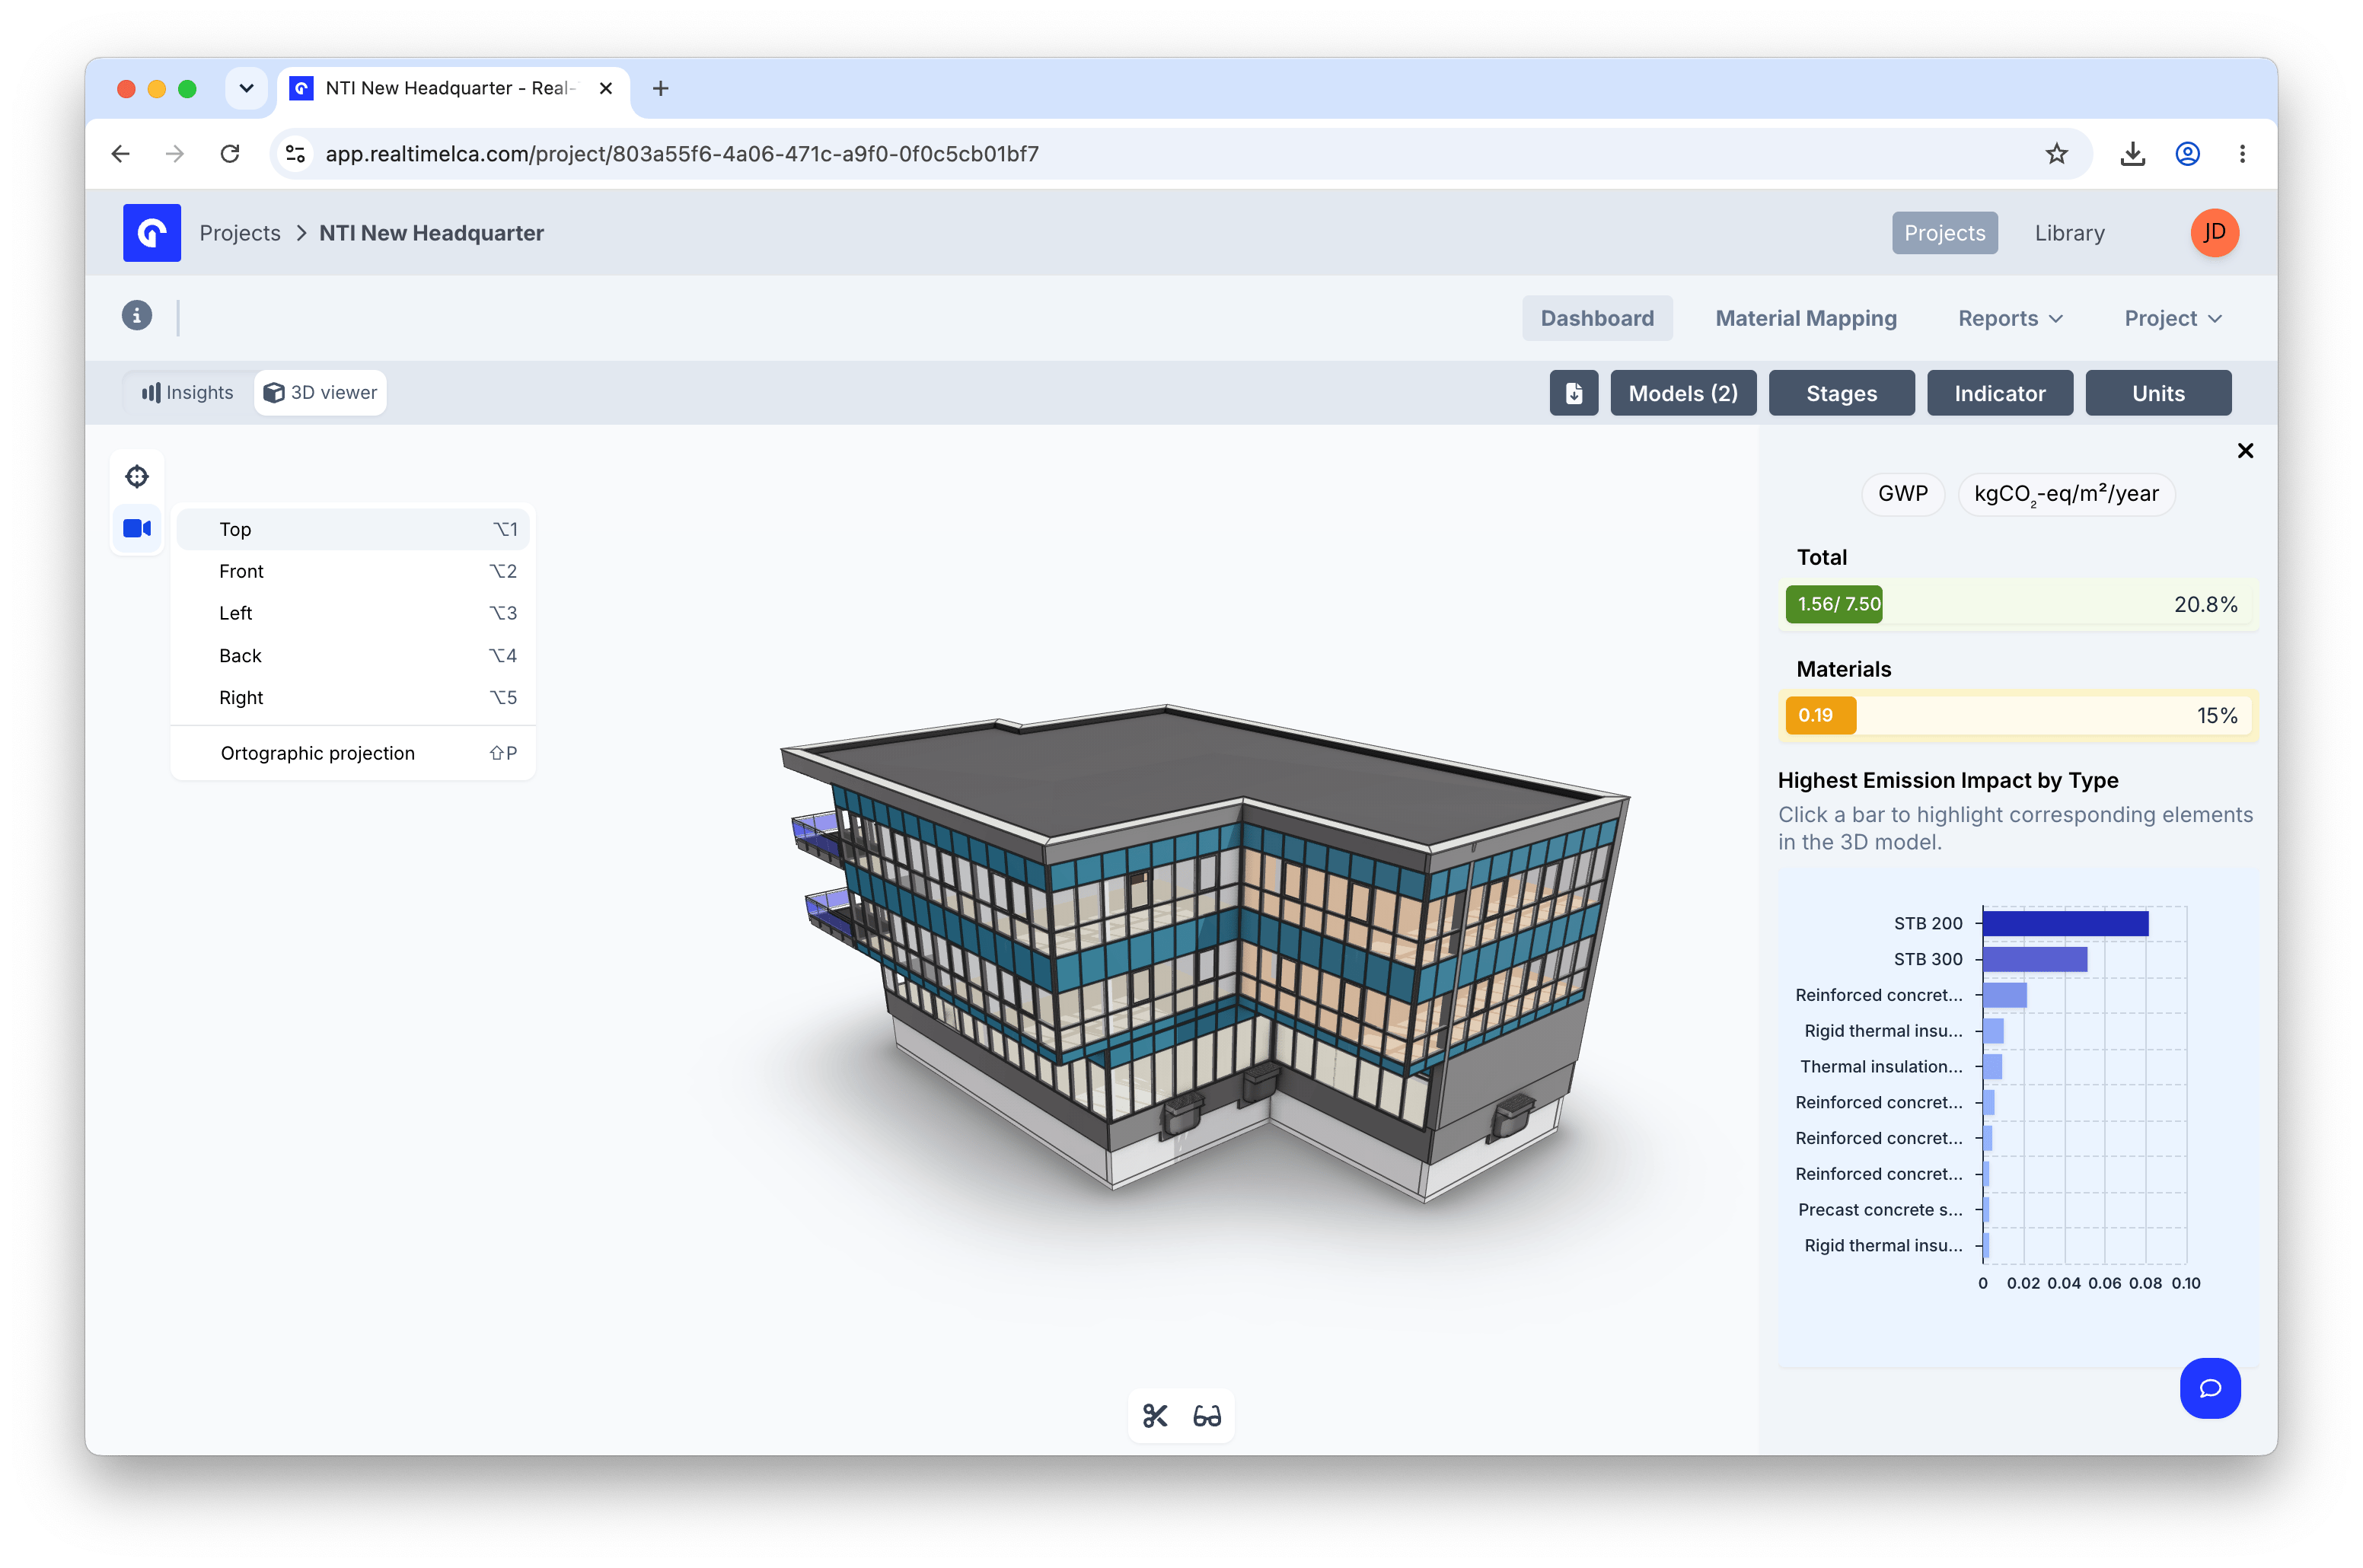
Task: Click 'Thermal insulation...' chart label
Action: point(1881,1066)
